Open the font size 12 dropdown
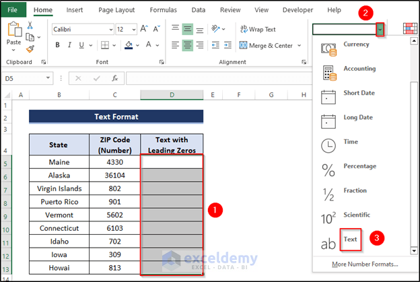The image size is (420, 282). pos(134,30)
